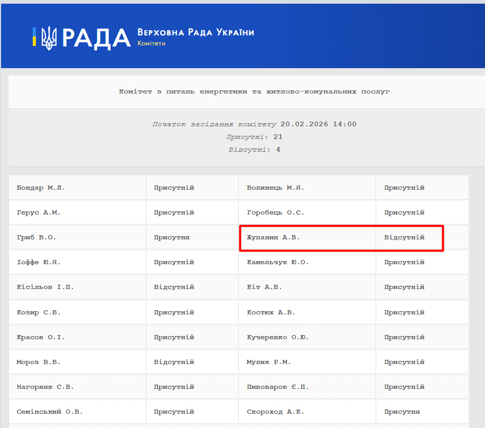485x428 pixels.
Task: Open the Комітети link in header
Action: click(151, 44)
